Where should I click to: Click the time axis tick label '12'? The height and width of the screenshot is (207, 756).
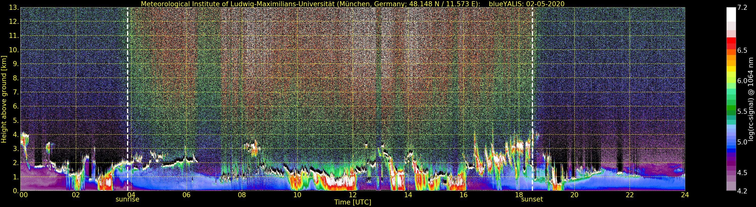click(x=353, y=195)
